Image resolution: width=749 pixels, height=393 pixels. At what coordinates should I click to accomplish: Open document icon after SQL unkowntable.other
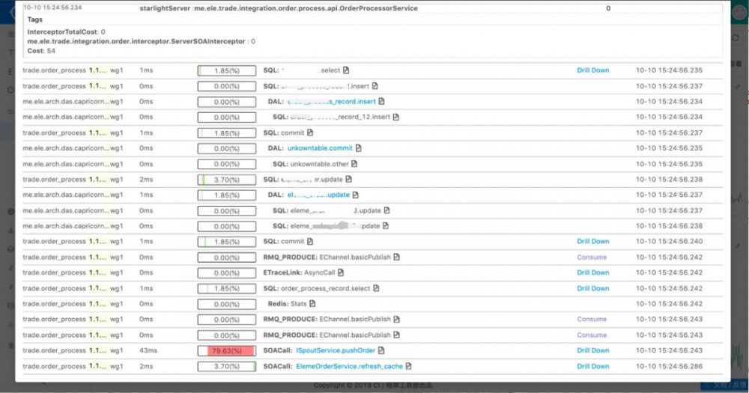pyautogui.click(x=354, y=164)
